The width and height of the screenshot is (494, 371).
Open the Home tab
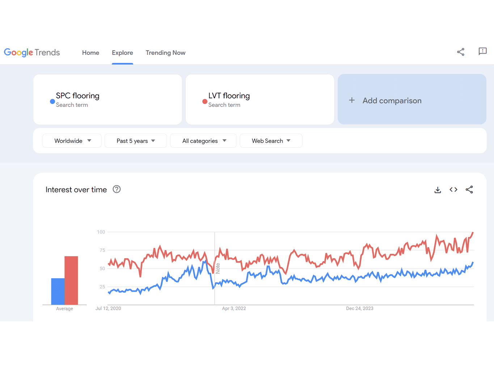click(90, 53)
